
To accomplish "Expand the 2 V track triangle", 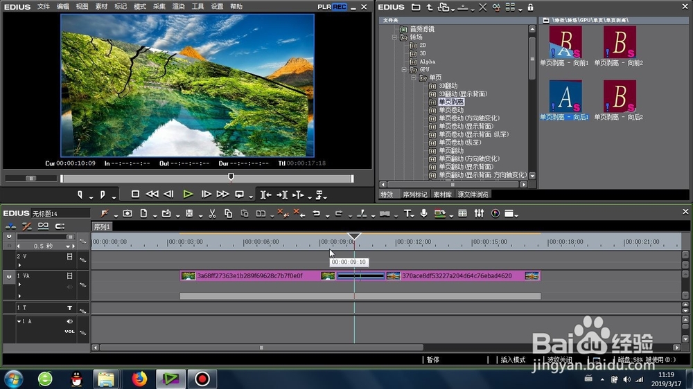I will pyautogui.click(x=19, y=265).
